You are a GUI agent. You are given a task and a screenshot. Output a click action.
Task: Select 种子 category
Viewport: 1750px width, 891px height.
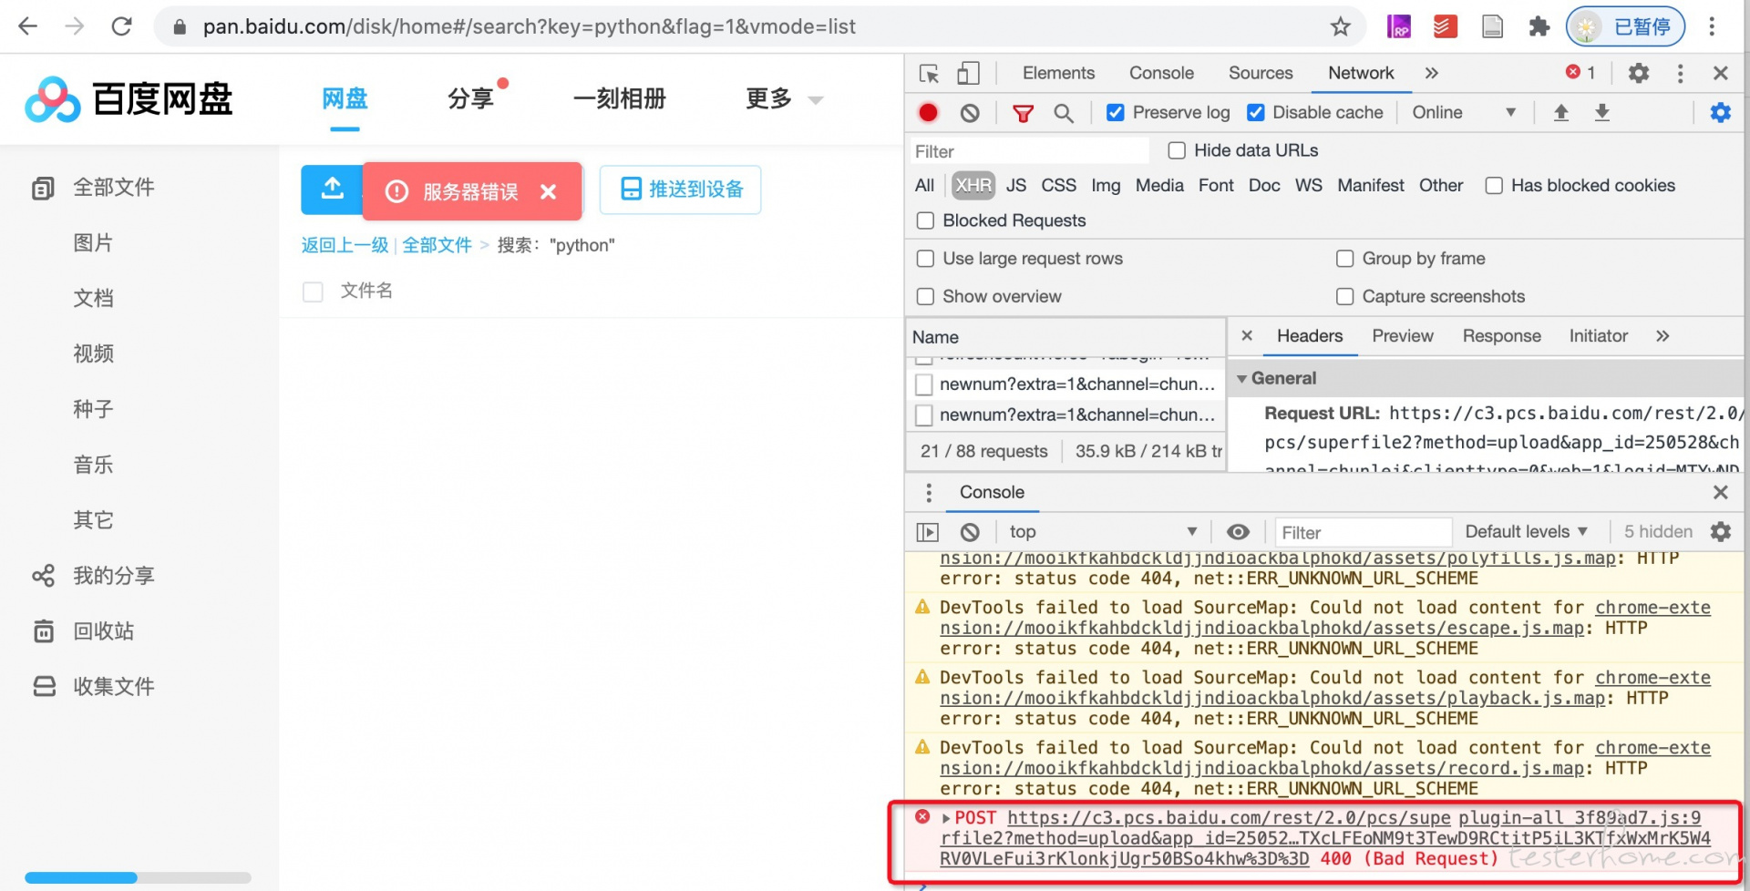click(93, 409)
